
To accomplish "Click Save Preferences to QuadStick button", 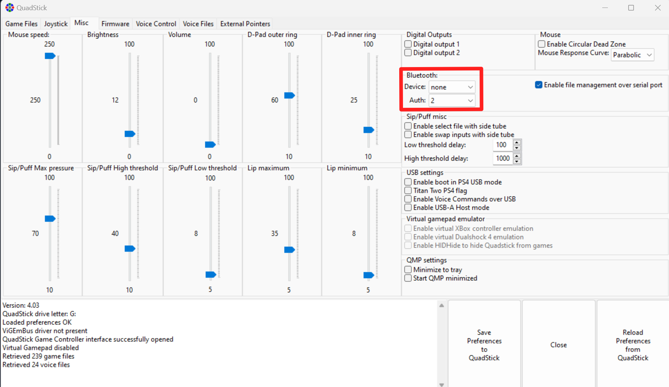I will [x=484, y=345].
